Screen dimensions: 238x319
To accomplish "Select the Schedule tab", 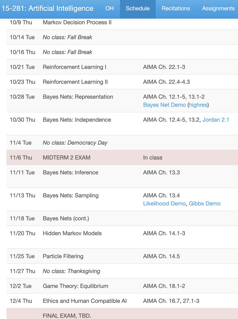I will (138, 9).
